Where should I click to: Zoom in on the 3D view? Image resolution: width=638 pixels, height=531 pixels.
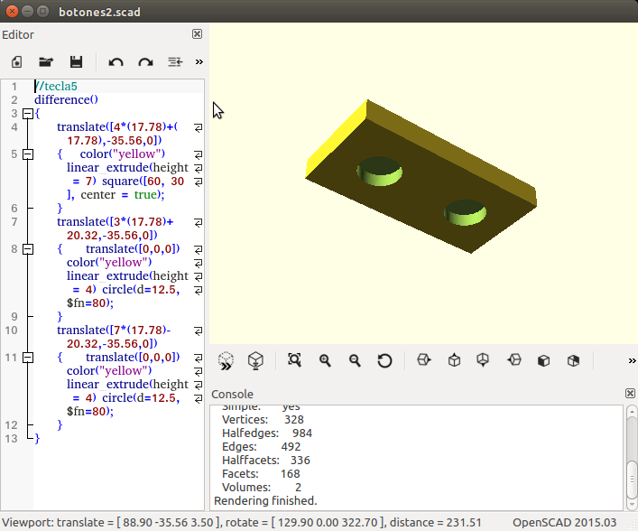coord(325,360)
